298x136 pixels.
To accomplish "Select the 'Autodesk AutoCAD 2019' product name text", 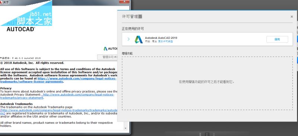I will pyautogui.click(x=161, y=38).
